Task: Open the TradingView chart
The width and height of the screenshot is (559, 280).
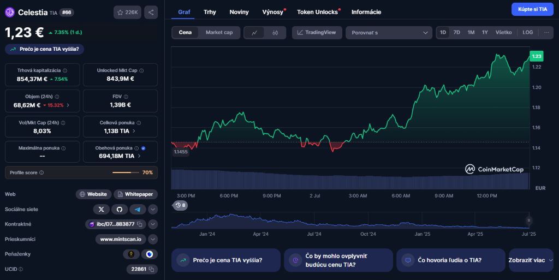Action: 317,32
